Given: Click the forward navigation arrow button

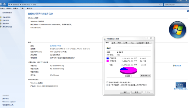Looking at the screenshot, I should pos(5,5).
